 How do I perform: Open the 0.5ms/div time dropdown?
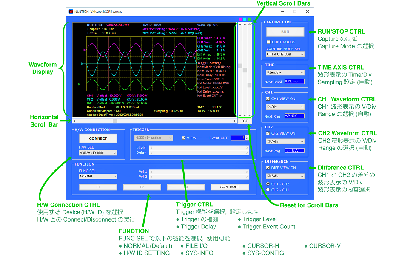tap(285, 73)
